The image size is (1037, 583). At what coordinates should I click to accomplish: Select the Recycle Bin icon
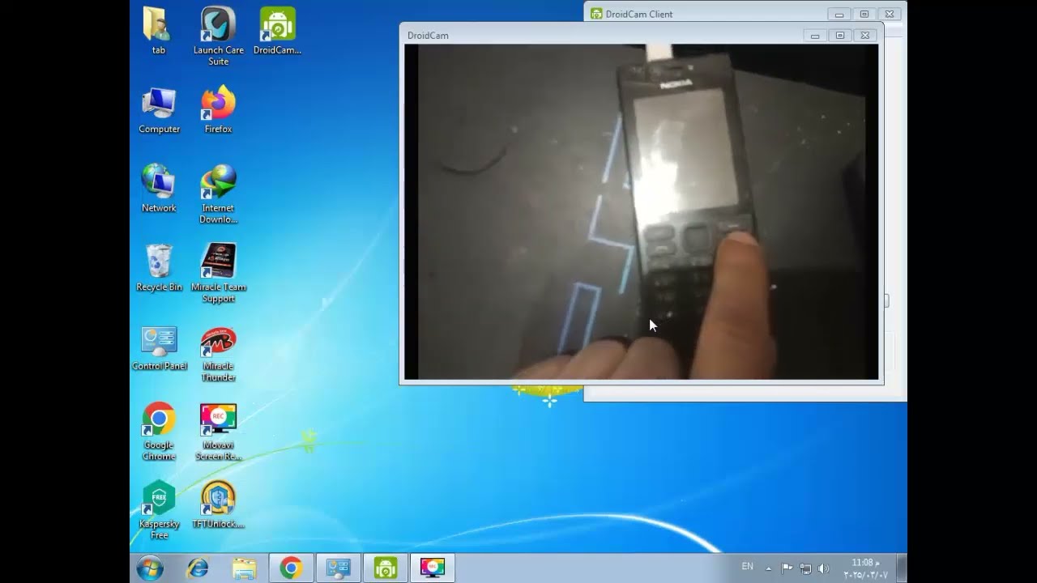tap(159, 268)
